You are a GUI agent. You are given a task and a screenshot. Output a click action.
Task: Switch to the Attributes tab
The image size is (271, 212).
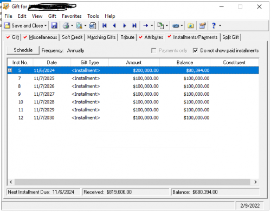(151, 37)
